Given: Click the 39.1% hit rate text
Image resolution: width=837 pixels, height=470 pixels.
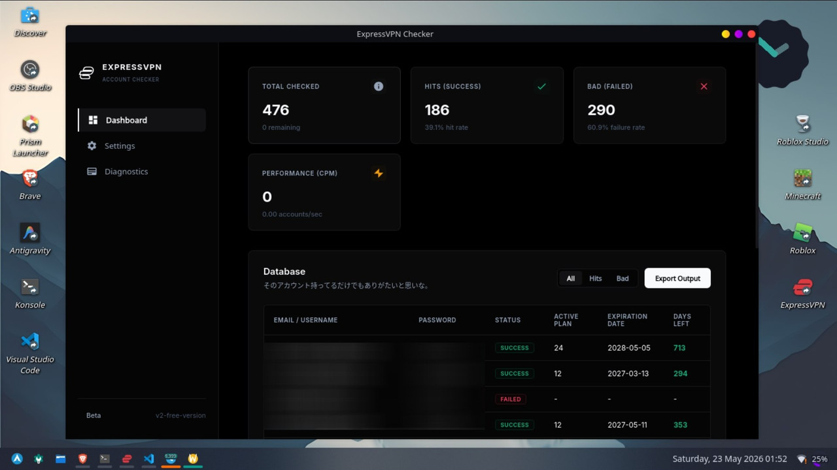Looking at the screenshot, I should pos(447,127).
